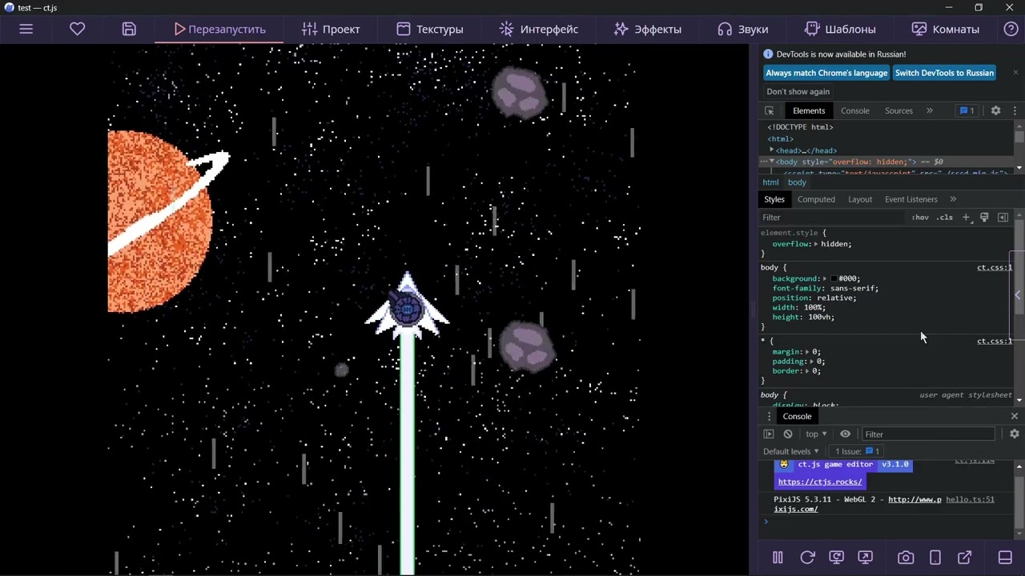Click Don't show again
Screen dimensions: 1025x576
click(x=798, y=91)
